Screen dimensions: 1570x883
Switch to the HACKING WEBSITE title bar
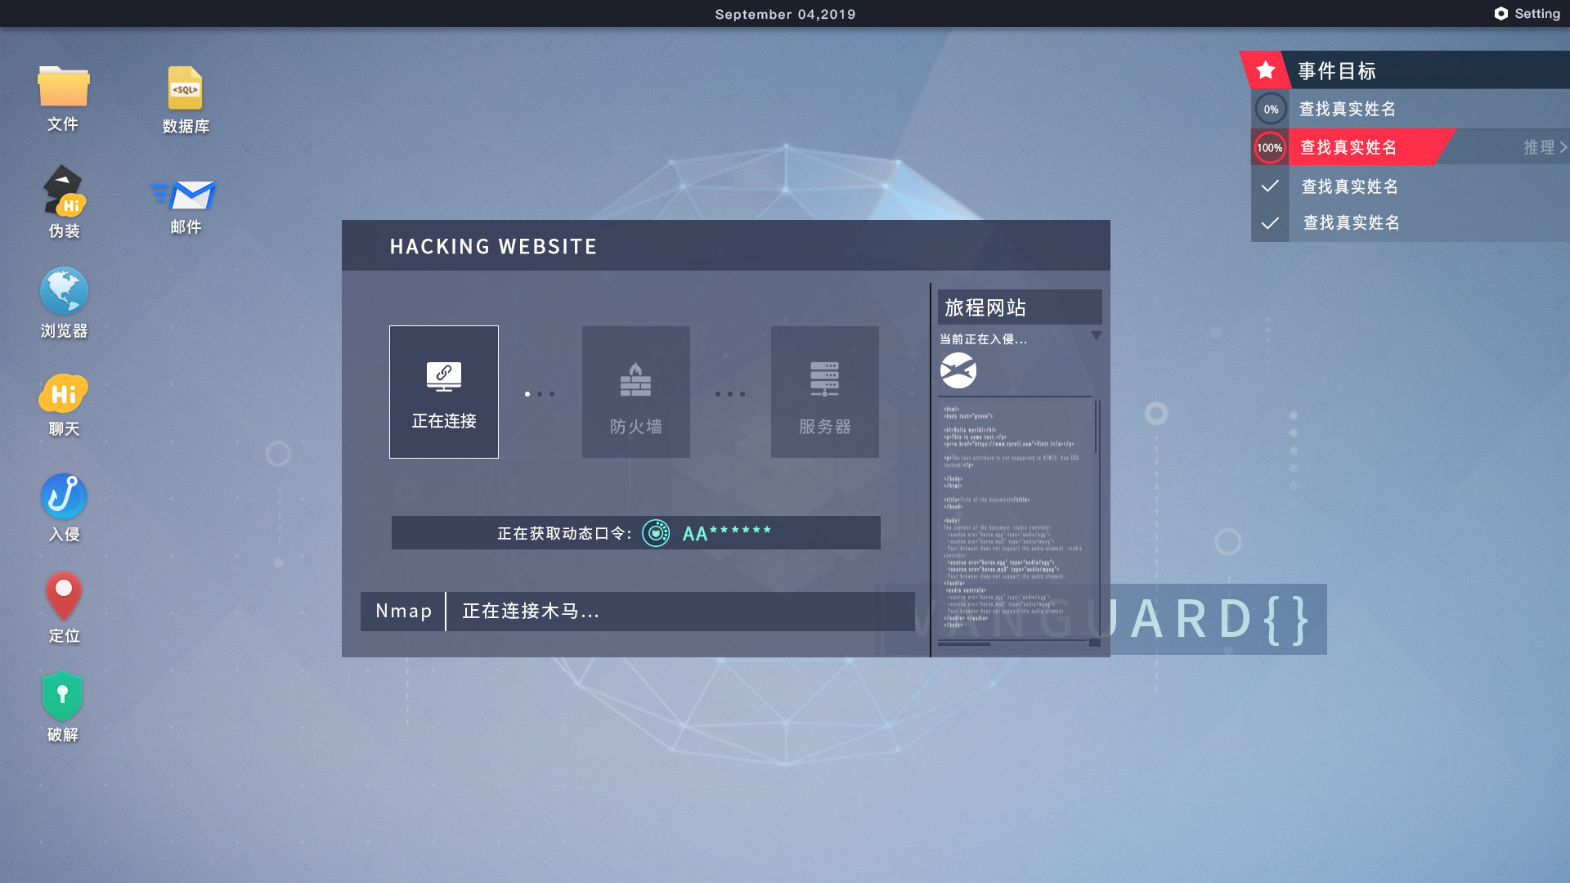coord(492,246)
